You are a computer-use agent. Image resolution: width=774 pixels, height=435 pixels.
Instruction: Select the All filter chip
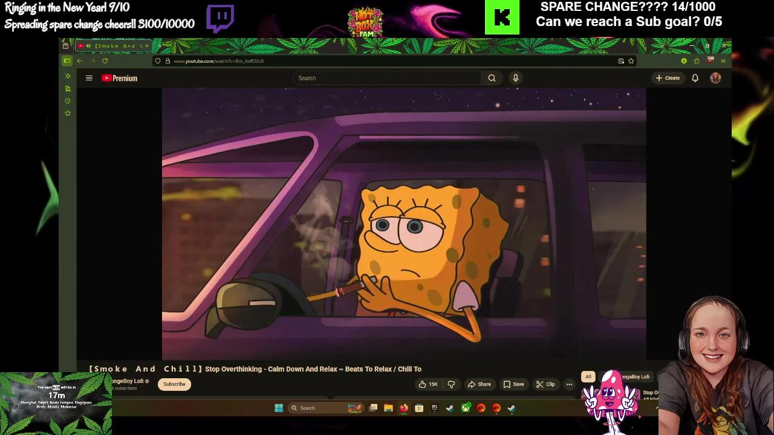588,376
